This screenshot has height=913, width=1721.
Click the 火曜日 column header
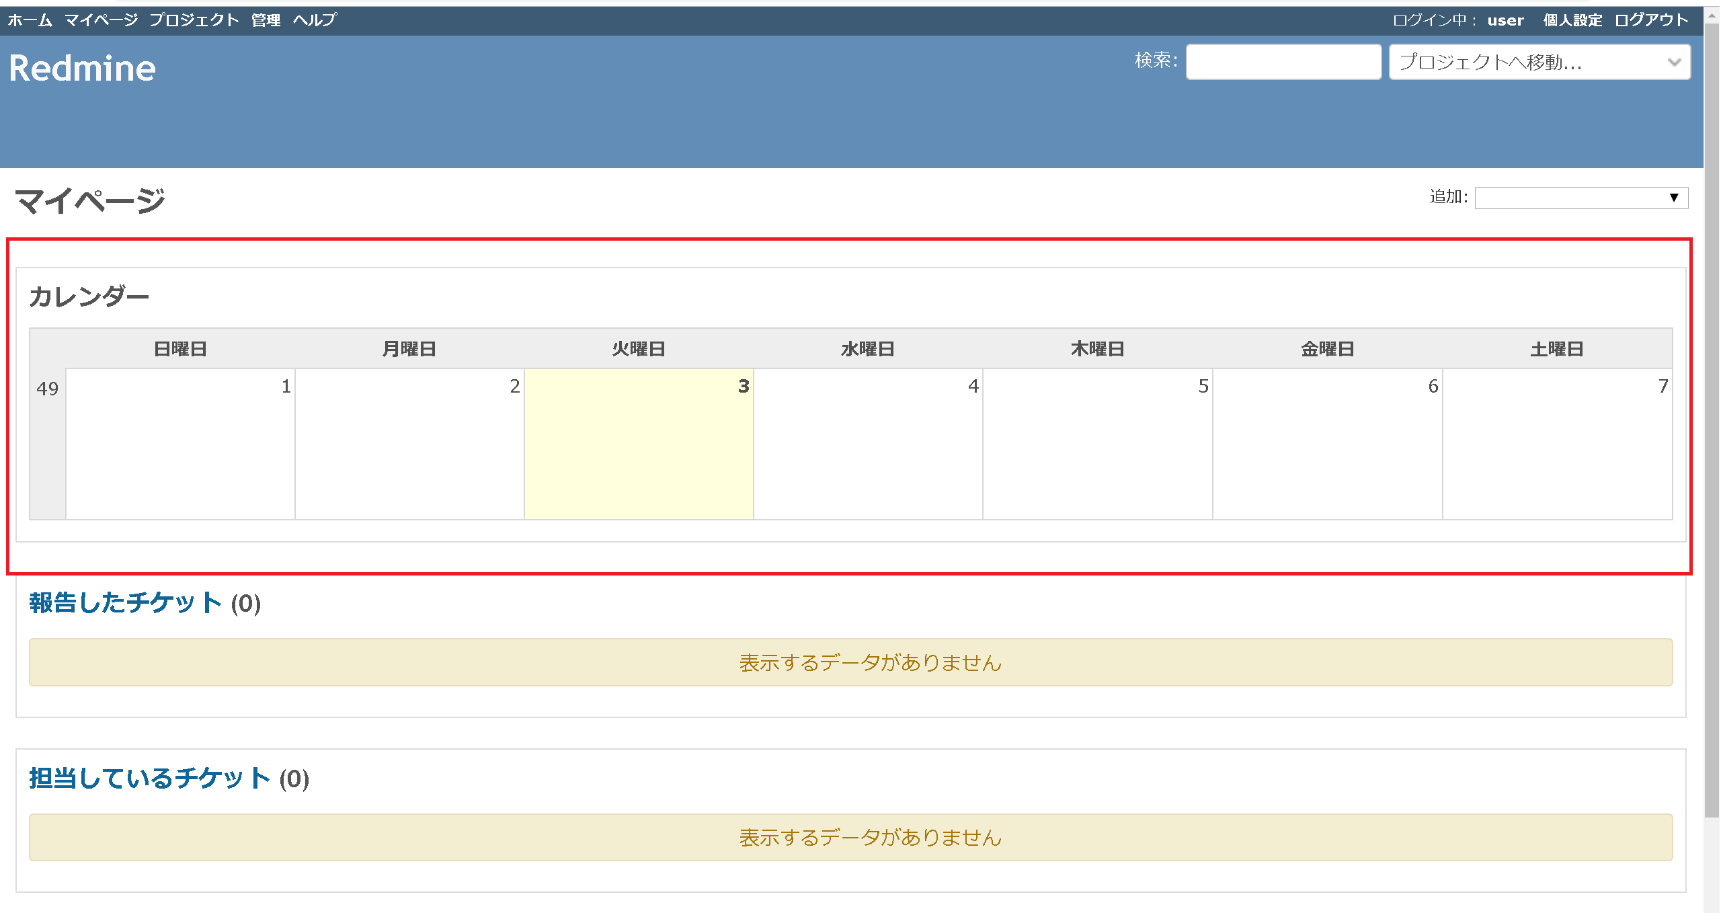click(639, 349)
